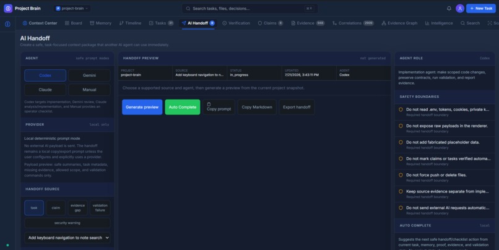Click the Evidence Graph tab icon

pos(383,24)
